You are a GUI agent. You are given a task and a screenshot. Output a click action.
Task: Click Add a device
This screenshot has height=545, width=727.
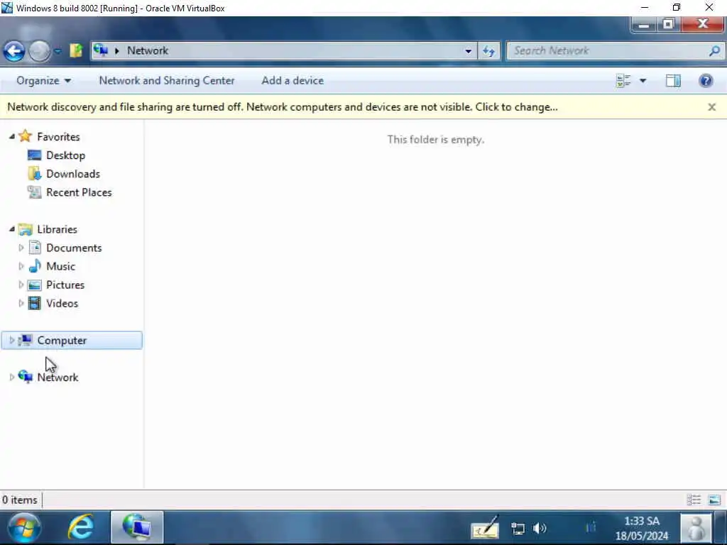[x=293, y=81]
